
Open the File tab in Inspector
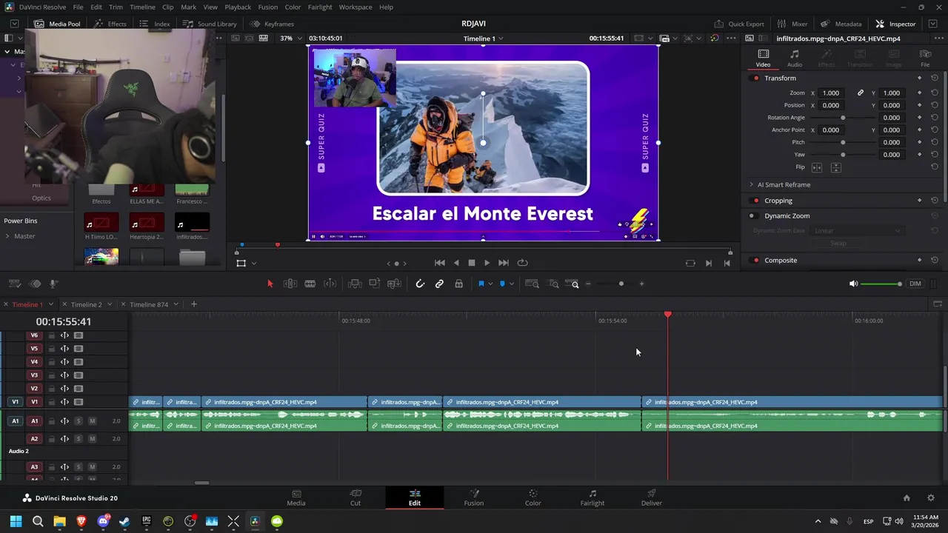tap(925, 58)
